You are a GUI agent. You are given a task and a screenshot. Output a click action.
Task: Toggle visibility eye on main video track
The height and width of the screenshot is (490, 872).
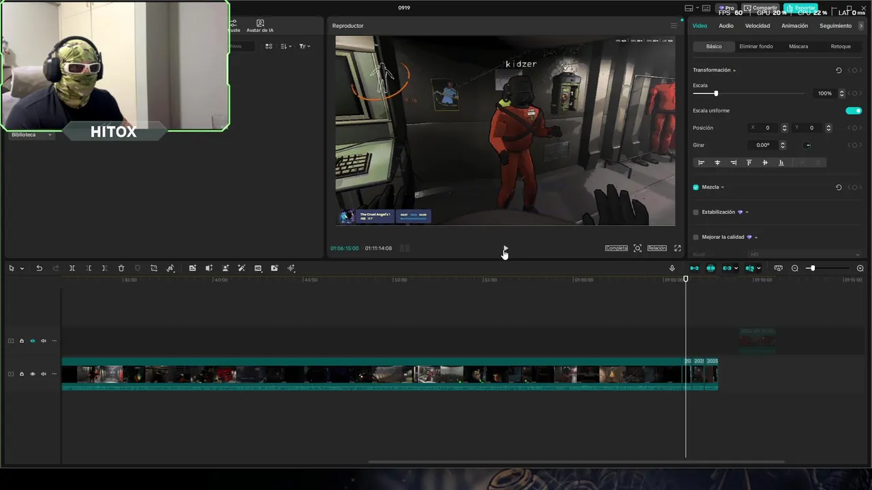tap(32, 374)
